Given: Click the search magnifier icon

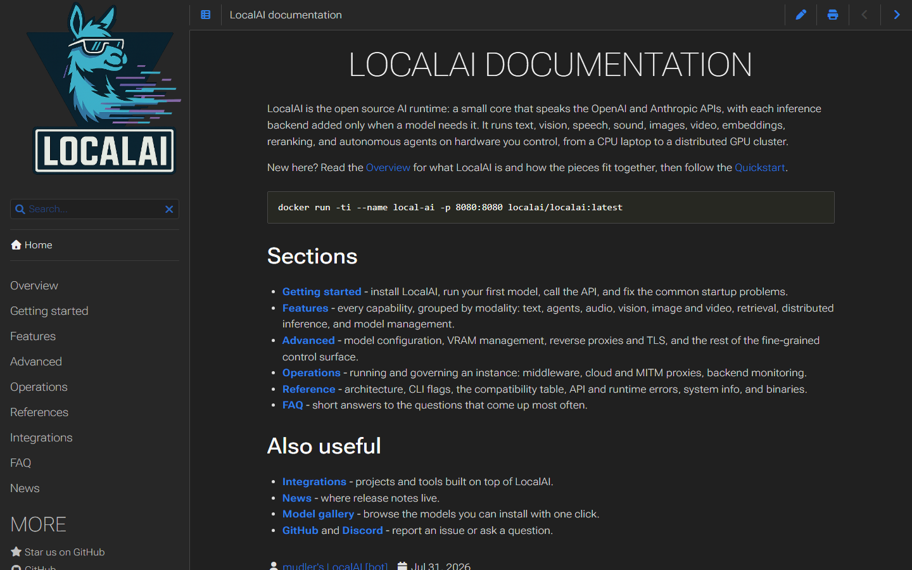Looking at the screenshot, I should point(20,209).
